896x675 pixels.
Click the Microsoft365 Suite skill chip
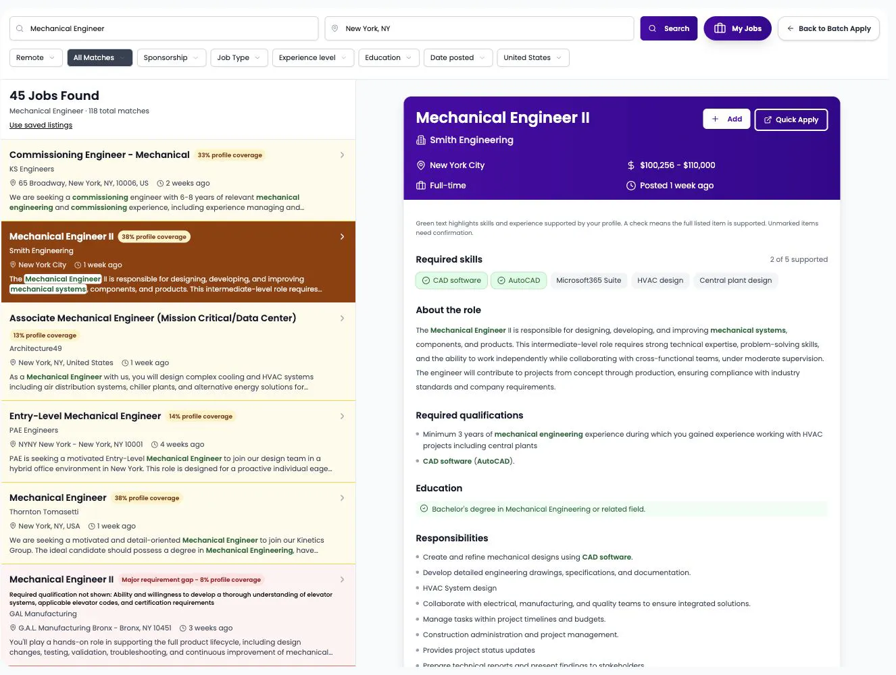coord(589,281)
